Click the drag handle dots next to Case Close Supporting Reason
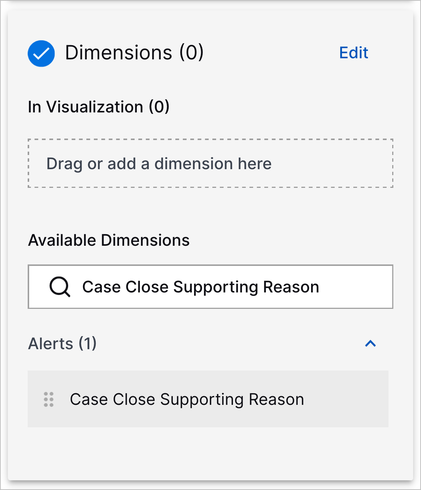Screen dimensions: 421x490 [48, 399]
